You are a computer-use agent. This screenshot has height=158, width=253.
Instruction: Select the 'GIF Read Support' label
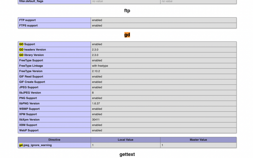tap(31, 77)
